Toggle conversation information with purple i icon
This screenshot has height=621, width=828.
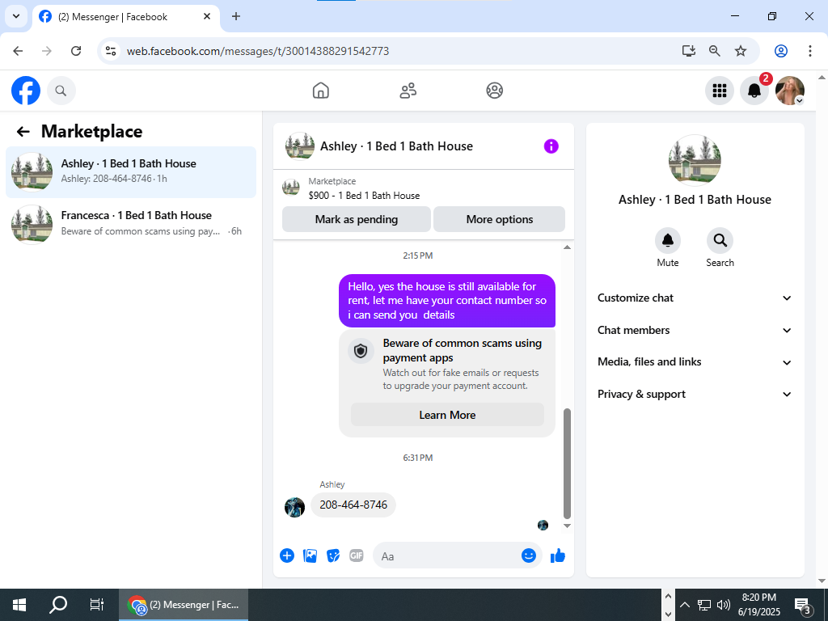point(551,146)
